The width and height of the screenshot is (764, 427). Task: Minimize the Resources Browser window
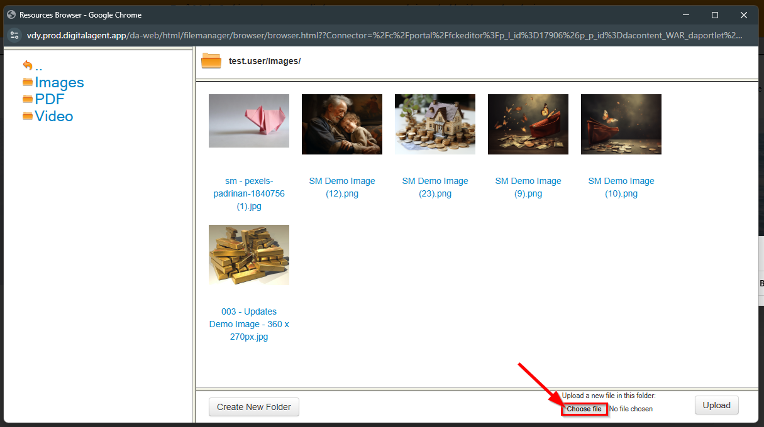[x=685, y=14]
